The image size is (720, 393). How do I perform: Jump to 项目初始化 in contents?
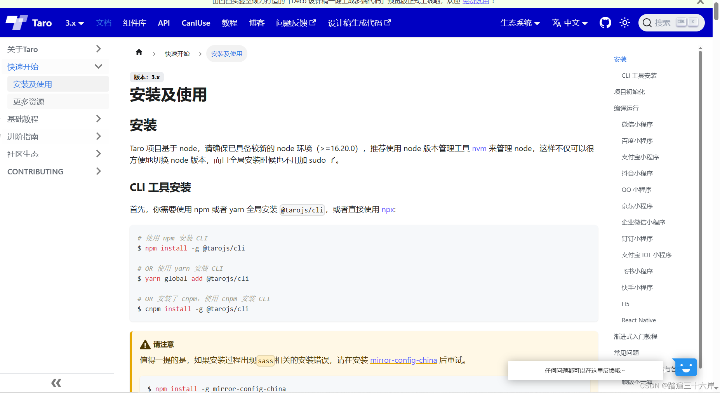[x=629, y=92]
